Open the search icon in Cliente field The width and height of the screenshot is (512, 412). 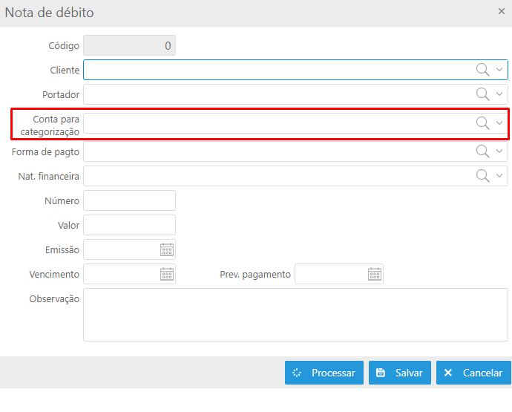(x=482, y=70)
